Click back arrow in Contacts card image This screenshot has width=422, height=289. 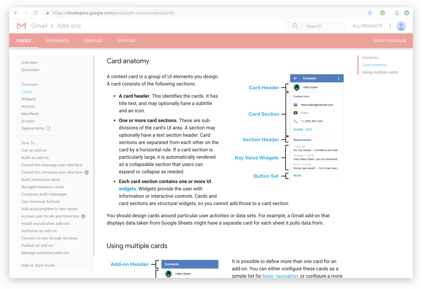[295, 78]
